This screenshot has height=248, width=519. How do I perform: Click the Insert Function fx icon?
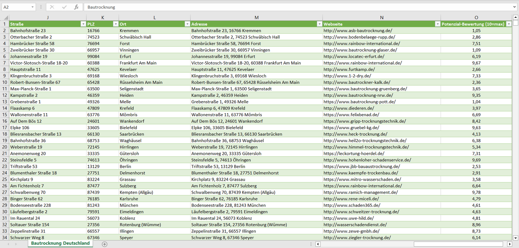point(76,7)
